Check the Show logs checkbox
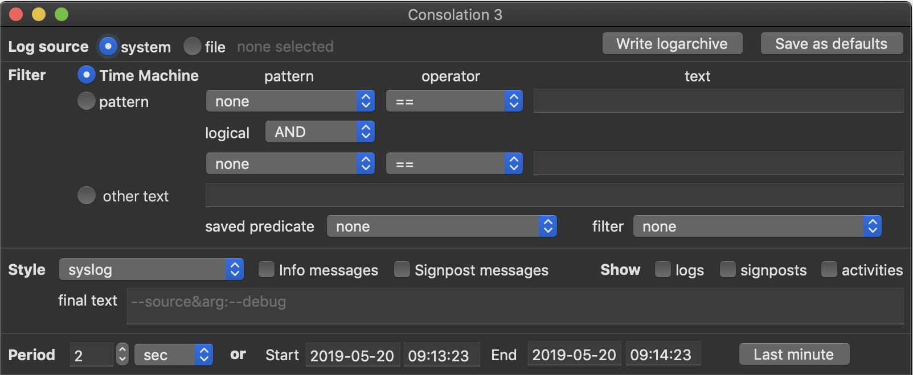 tap(663, 270)
